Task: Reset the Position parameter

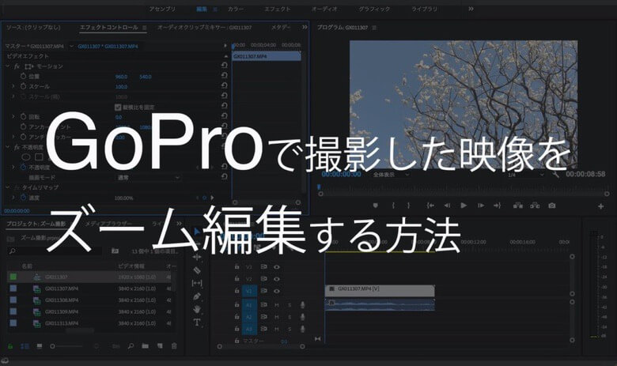Action: 225,75
